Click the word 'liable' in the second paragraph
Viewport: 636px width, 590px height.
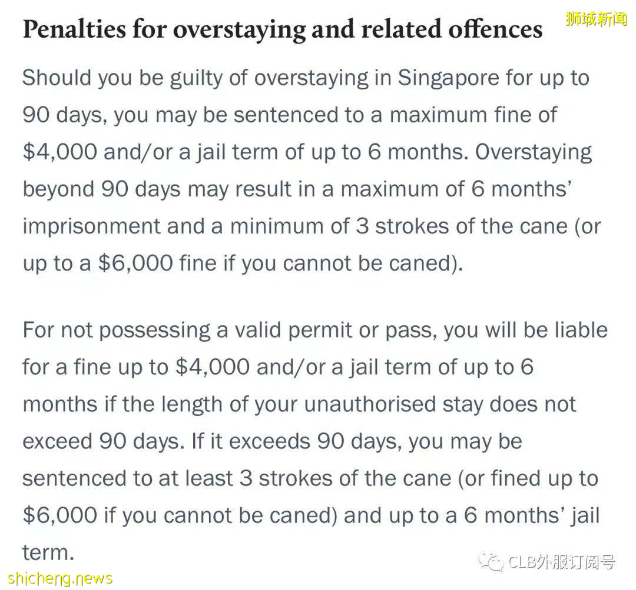tap(581, 330)
